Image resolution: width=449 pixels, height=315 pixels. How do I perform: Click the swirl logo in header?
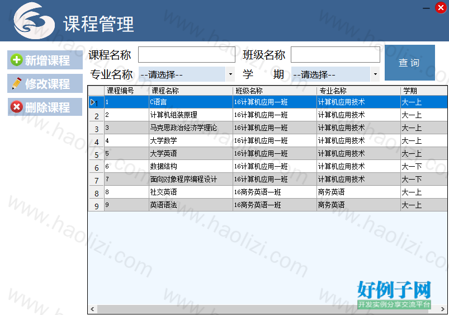(x=34, y=21)
